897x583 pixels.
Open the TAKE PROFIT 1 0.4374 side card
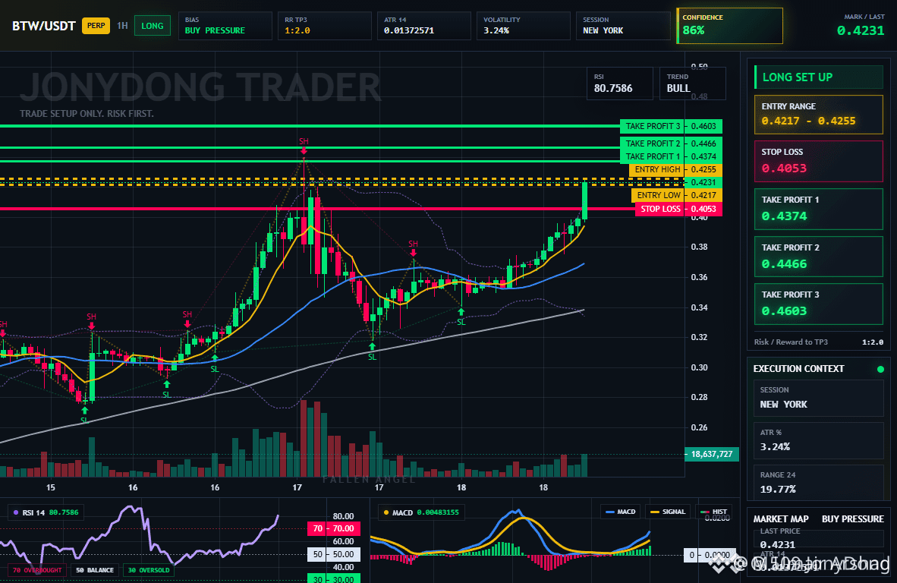click(x=819, y=209)
